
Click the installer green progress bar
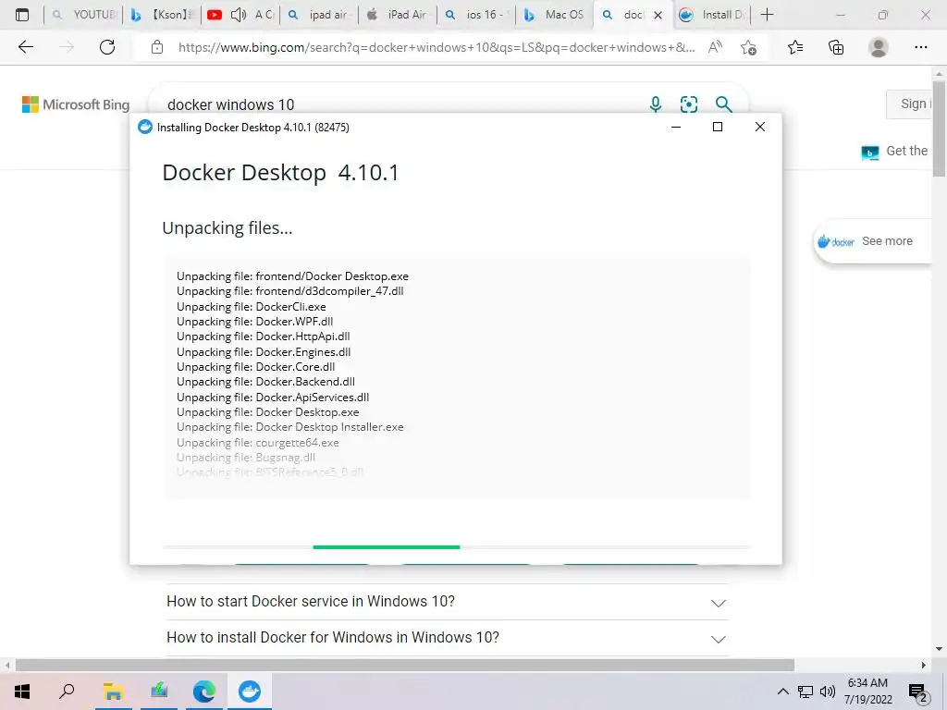pos(387,547)
